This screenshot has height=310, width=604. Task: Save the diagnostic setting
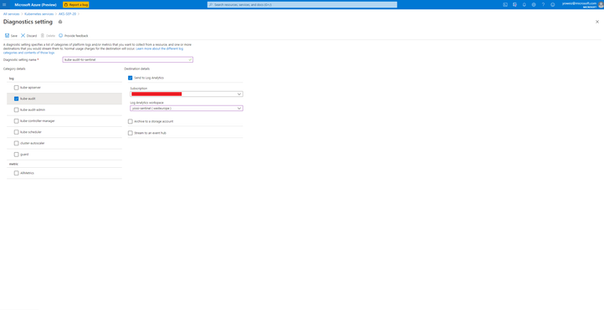click(11, 35)
